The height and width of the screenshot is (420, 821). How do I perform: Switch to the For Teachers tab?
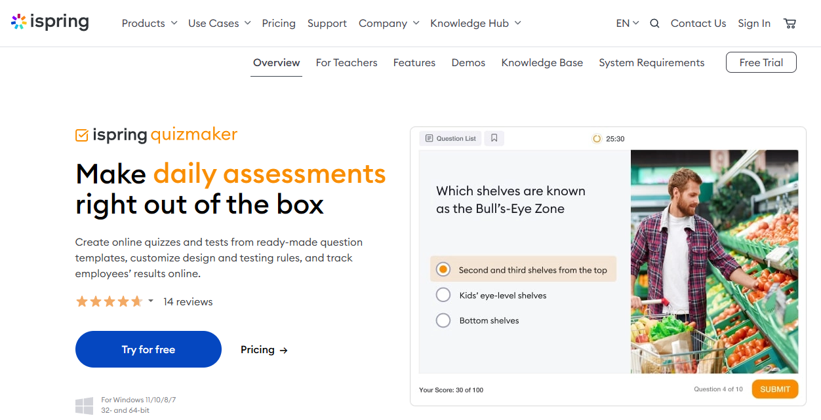coord(346,62)
